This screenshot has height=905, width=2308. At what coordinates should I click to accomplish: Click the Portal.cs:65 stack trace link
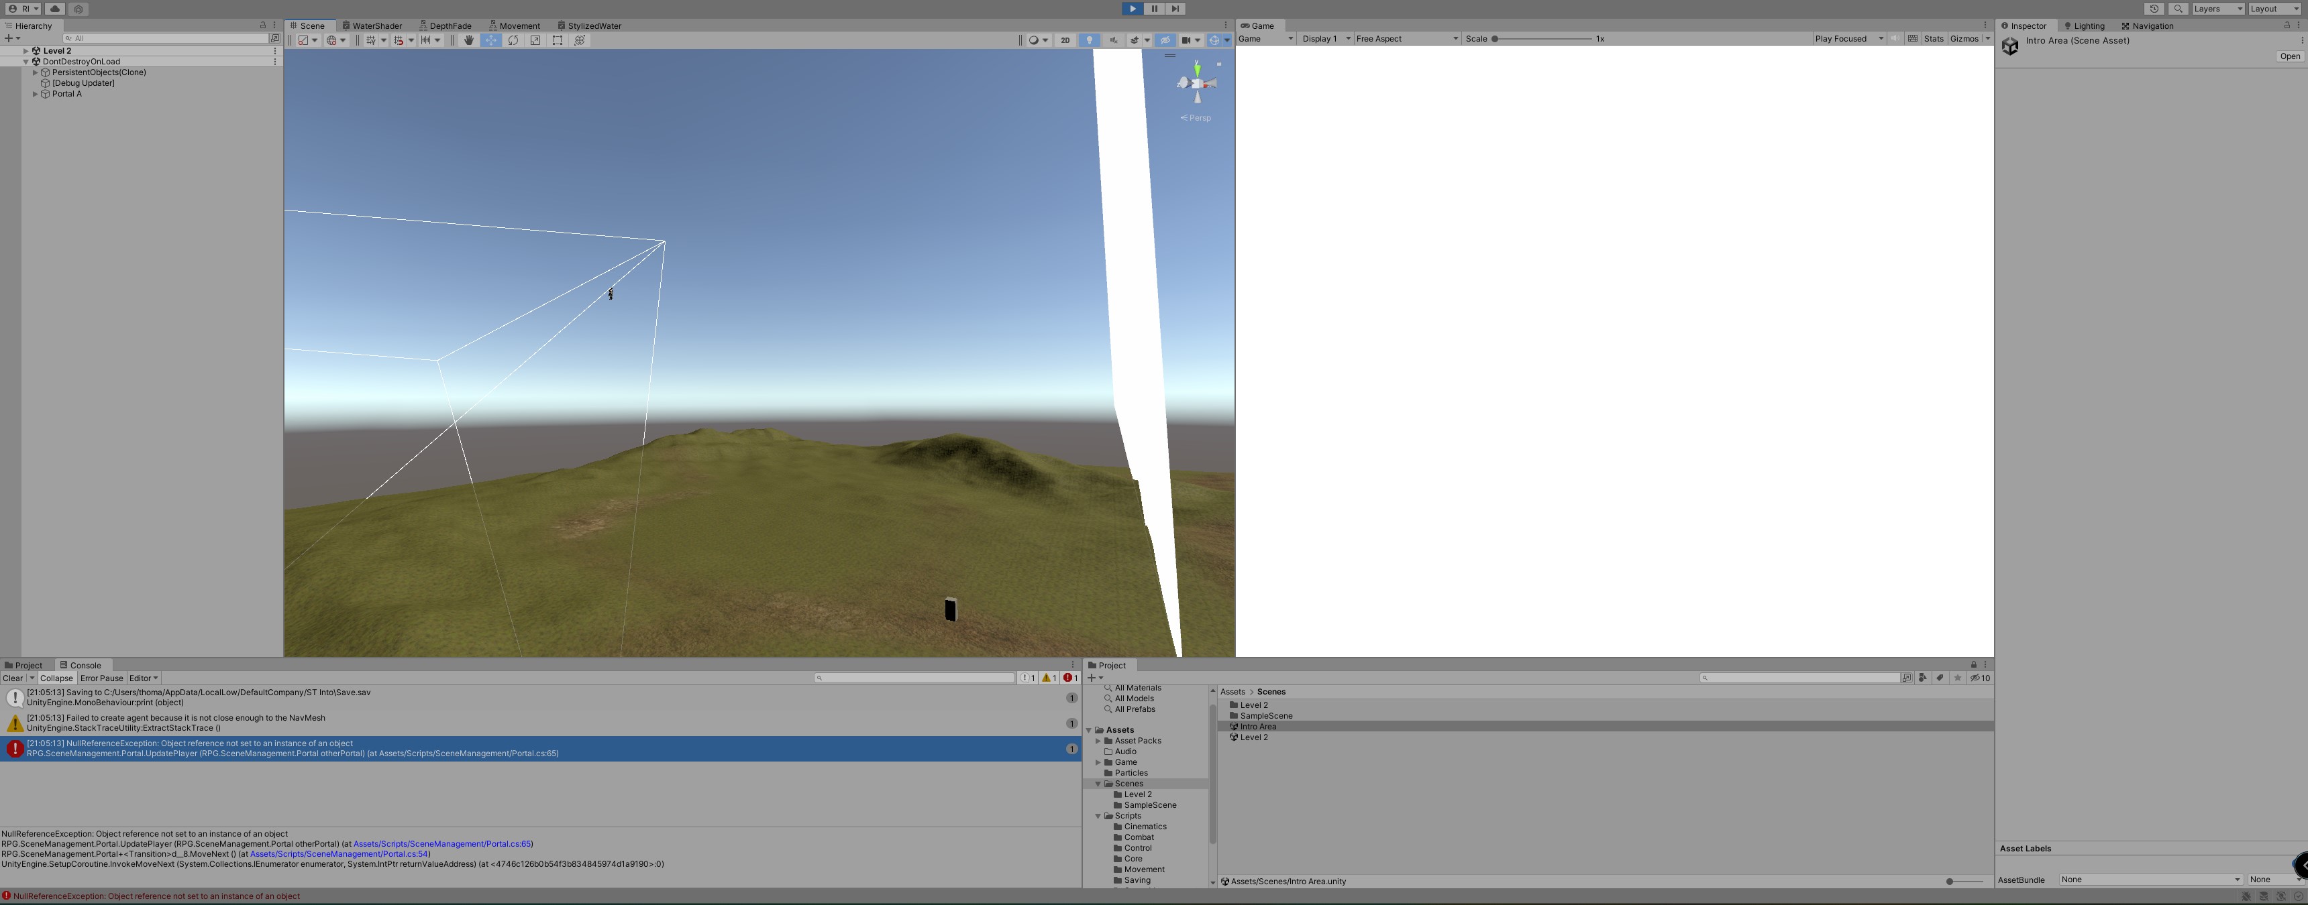tap(441, 844)
